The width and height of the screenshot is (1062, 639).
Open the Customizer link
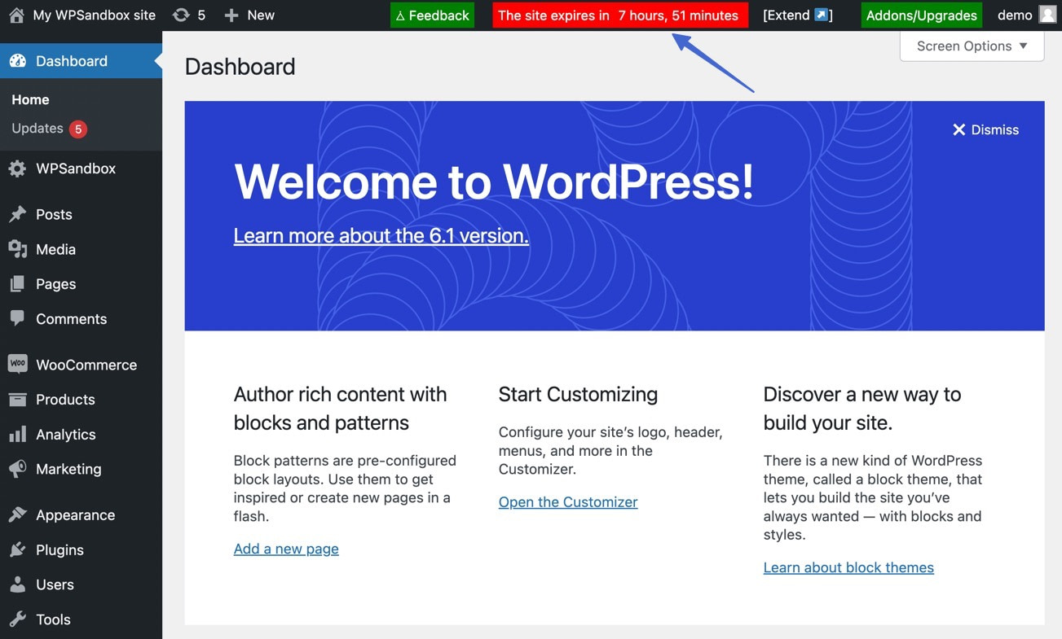click(x=567, y=501)
